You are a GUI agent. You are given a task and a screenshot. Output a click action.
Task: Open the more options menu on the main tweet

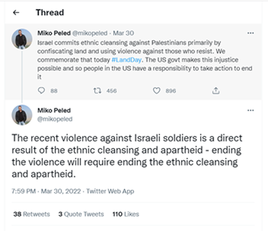250,110
